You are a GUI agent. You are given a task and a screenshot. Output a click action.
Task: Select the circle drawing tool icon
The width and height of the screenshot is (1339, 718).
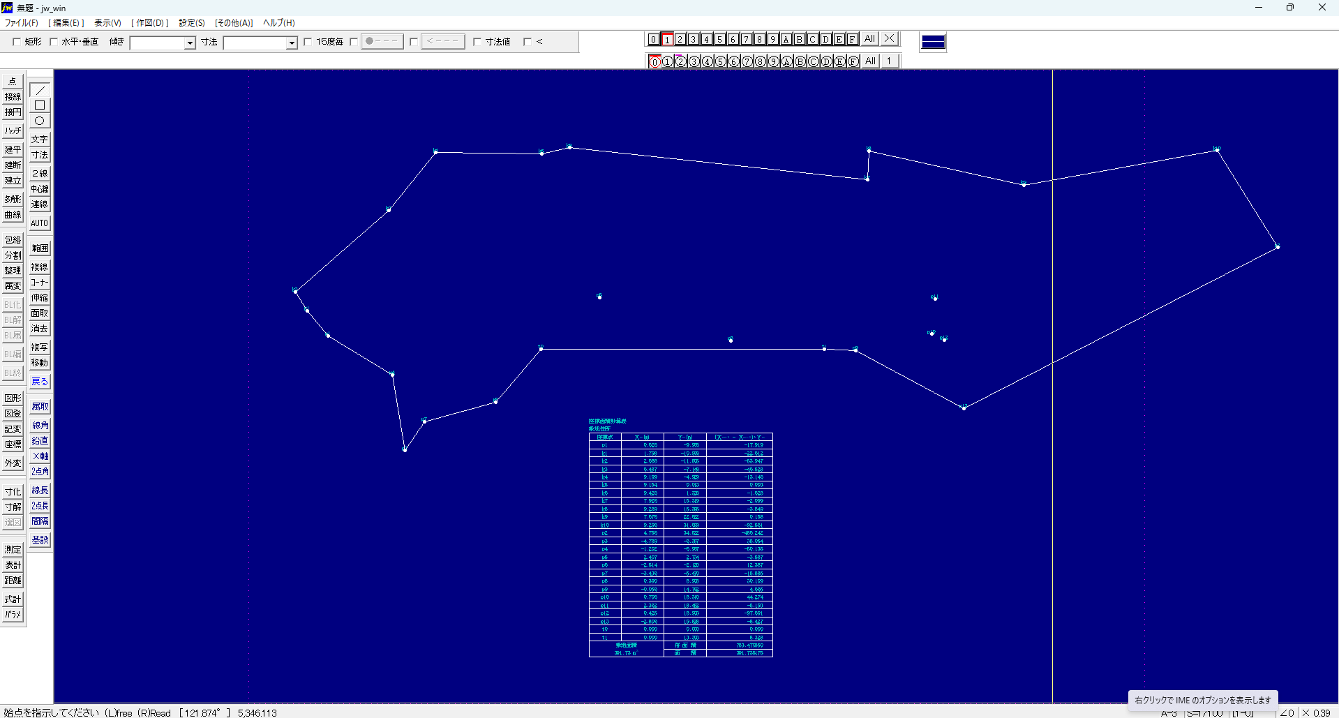point(40,121)
